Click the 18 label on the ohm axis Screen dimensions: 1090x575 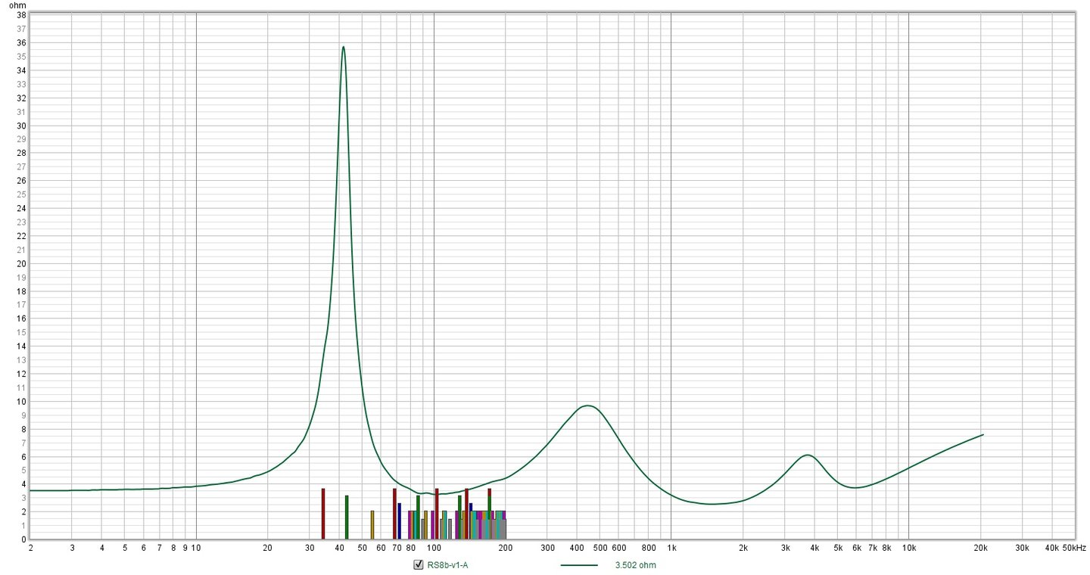[20, 291]
